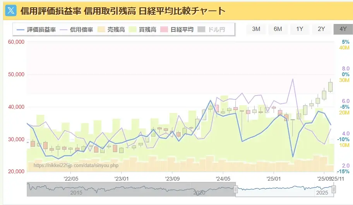Image resolution: width=353 pixels, height=205 pixels.
Task: Select the 1Y range button
Action: [300, 29]
